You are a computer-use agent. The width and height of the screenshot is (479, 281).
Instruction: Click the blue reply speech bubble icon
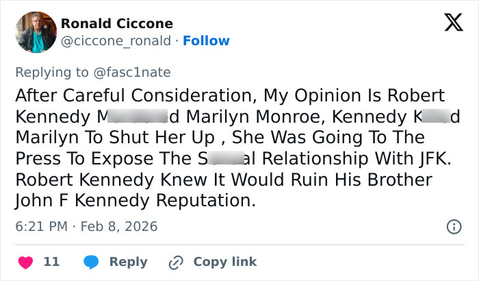(x=91, y=262)
